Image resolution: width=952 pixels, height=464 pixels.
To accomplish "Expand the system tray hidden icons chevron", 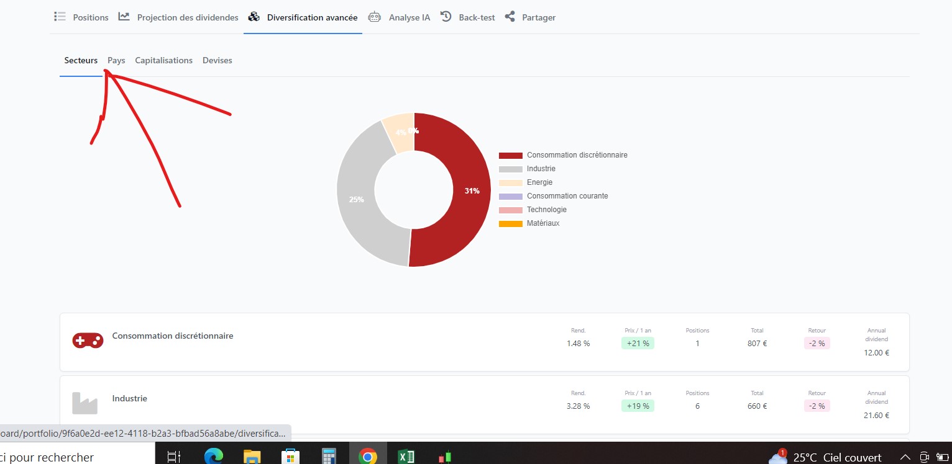I will pyautogui.click(x=905, y=457).
